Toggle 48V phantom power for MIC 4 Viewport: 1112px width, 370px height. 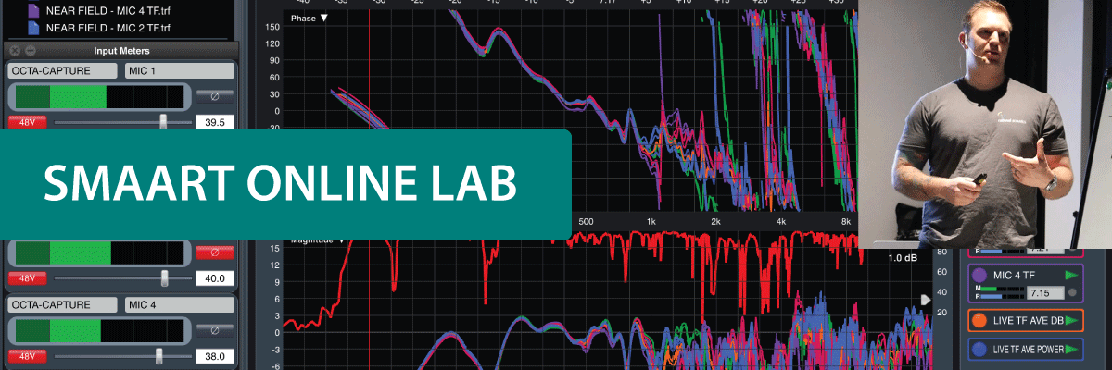tap(27, 356)
